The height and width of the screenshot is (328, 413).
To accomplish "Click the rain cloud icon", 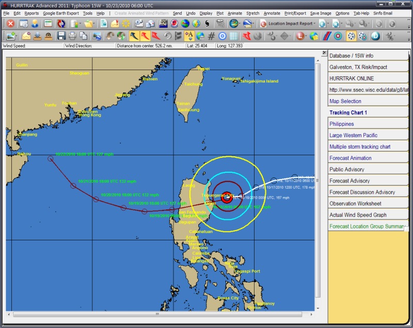I will coord(220,24).
